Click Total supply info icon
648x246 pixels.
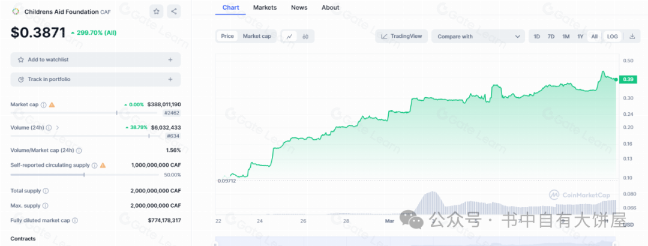[46, 191]
